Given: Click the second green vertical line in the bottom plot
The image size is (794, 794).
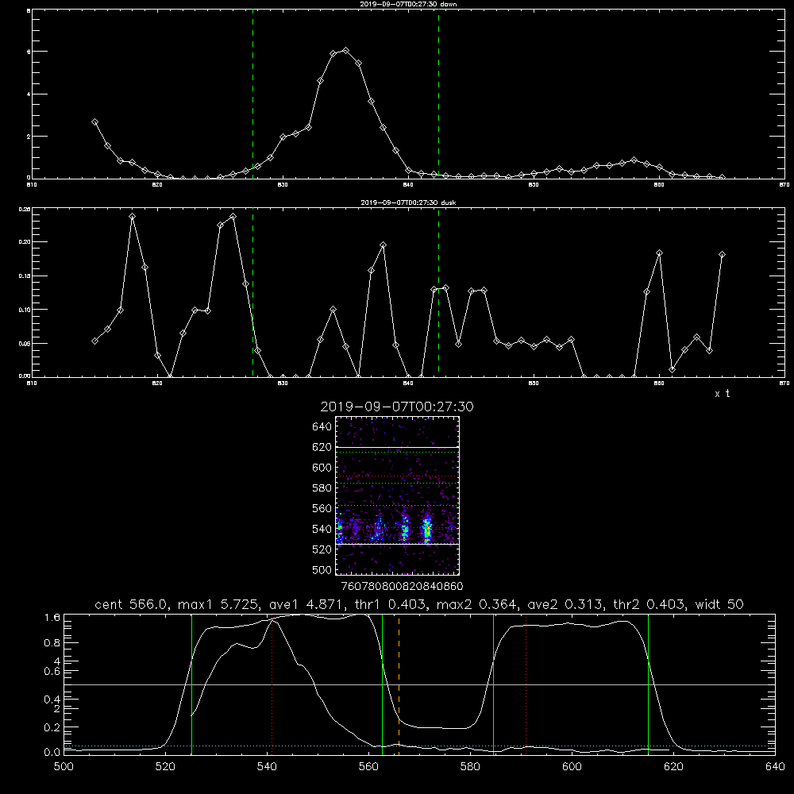Looking at the screenshot, I should click(x=383, y=684).
